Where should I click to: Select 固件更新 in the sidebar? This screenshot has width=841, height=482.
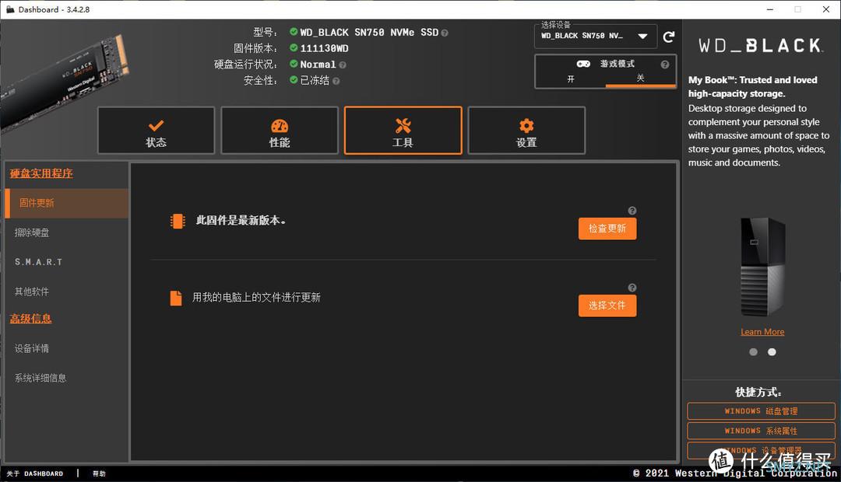coord(66,203)
